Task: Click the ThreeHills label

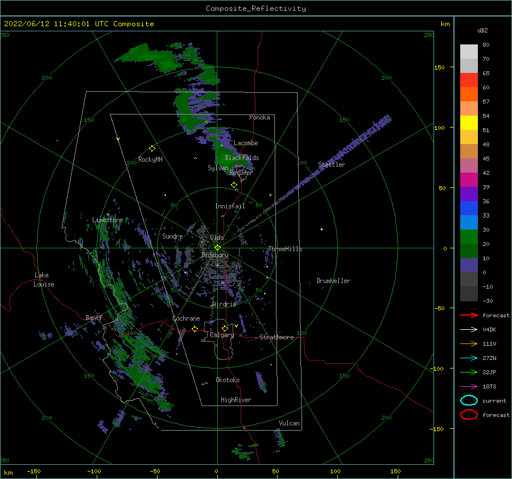Action: 285,249
